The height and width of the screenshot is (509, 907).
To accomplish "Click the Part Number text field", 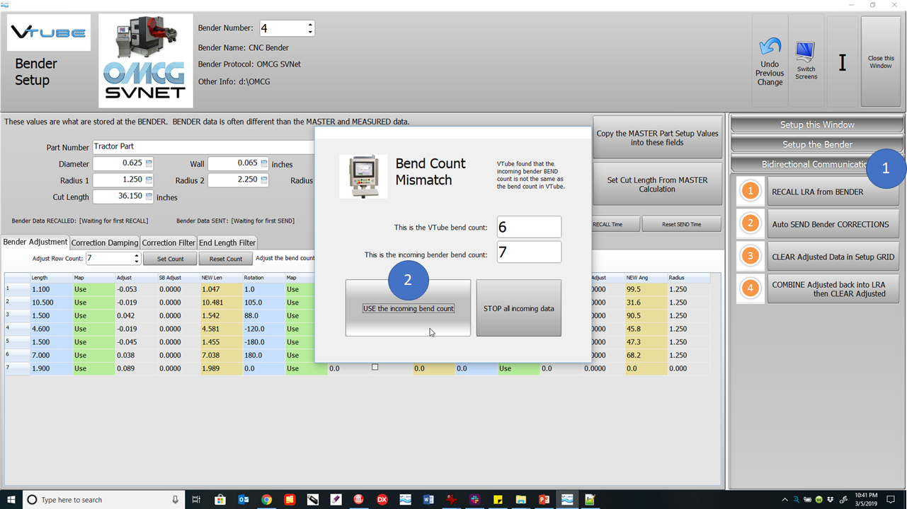I will point(203,146).
